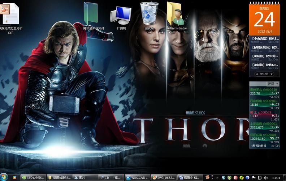Switch to the 图片 taskbar window
Viewport: 286px width, 181px height.
tap(85, 177)
